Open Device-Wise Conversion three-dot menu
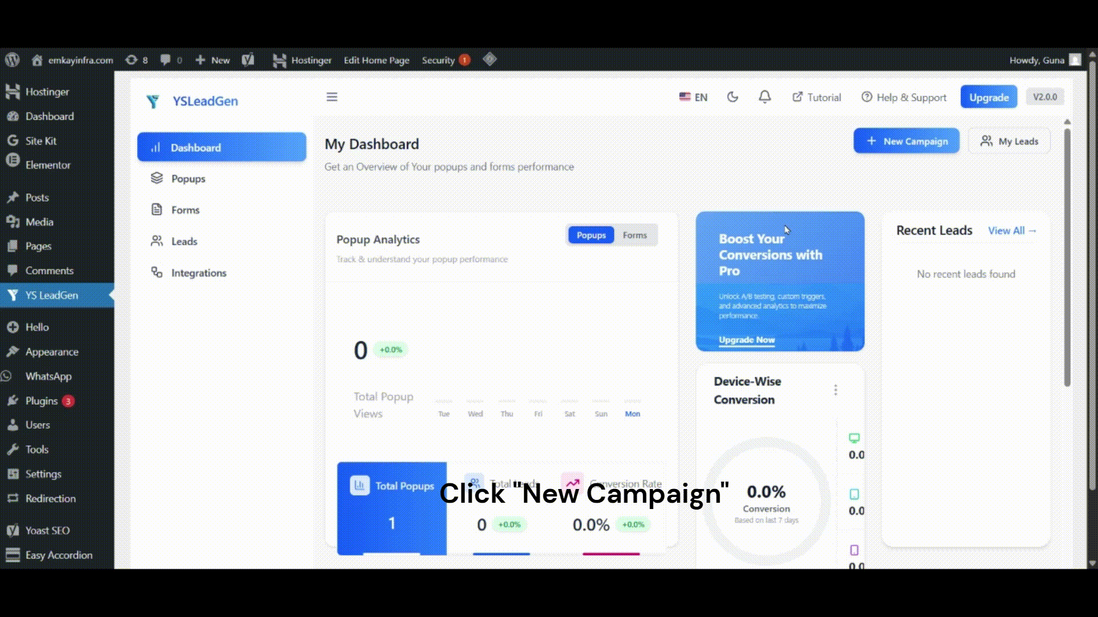Screen dimensions: 1098x617 click(x=836, y=390)
